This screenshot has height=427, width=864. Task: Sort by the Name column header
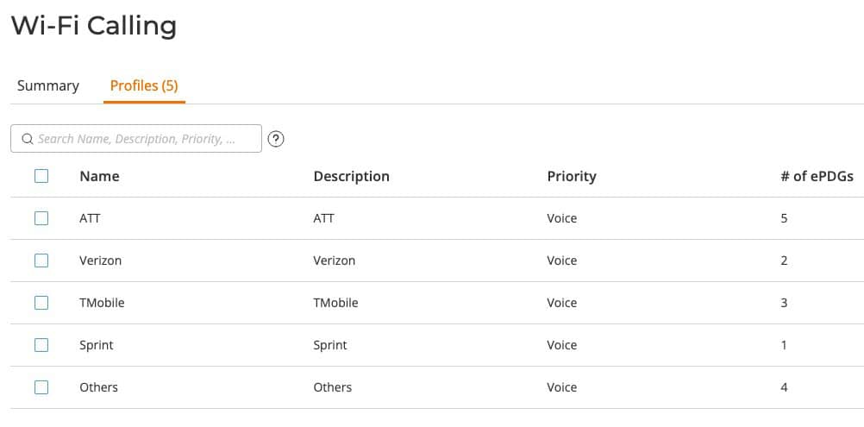(x=99, y=176)
